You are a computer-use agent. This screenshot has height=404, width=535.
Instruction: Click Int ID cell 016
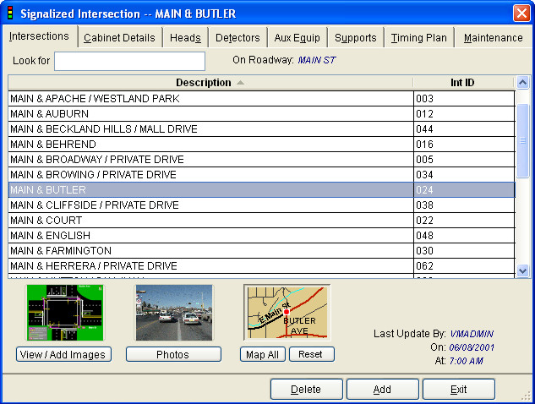pos(464,144)
